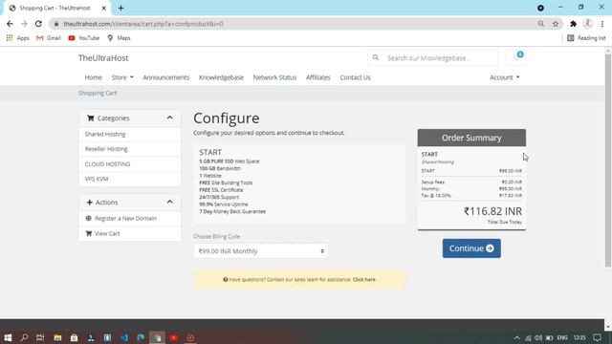Open the Apps bookmark shortcut
Image resolution: width=612 pixels, height=344 pixels.
(x=17, y=38)
